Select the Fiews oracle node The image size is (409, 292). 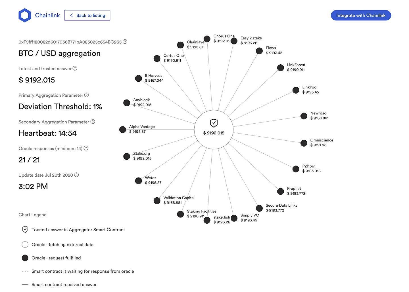pyautogui.click(x=259, y=51)
